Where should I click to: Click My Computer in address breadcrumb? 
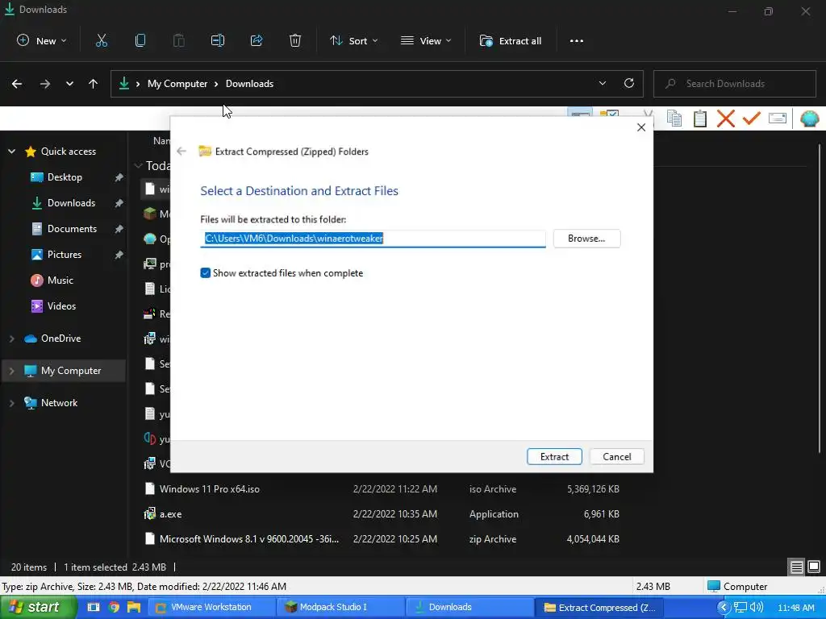click(177, 84)
